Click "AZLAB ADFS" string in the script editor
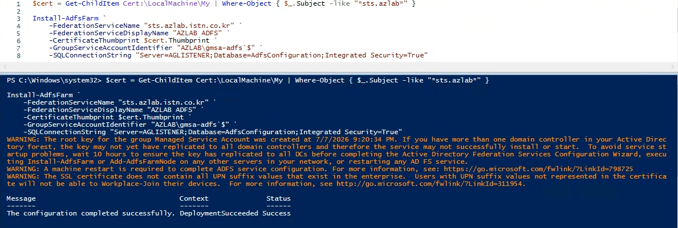678x228 pixels. click(x=198, y=33)
